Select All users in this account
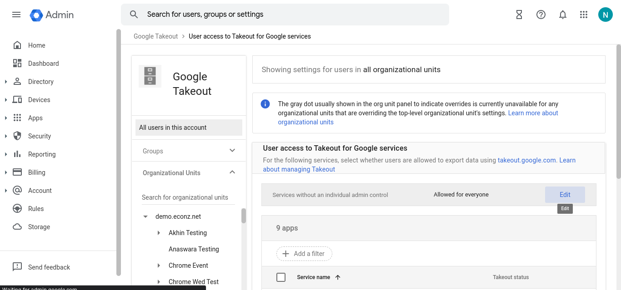Screen dimensions: 621x290 [x=189, y=128]
